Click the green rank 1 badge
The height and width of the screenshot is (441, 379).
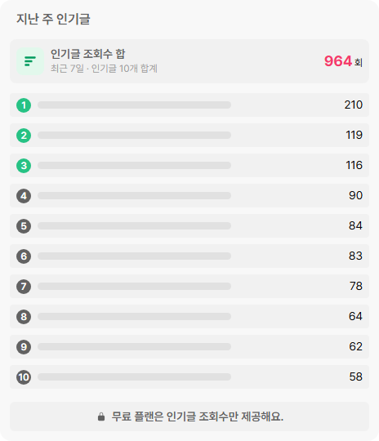pos(24,105)
